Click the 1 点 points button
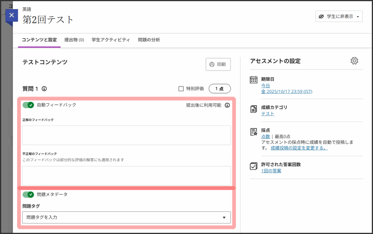The height and width of the screenshot is (234, 373). (x=219, y=88)
